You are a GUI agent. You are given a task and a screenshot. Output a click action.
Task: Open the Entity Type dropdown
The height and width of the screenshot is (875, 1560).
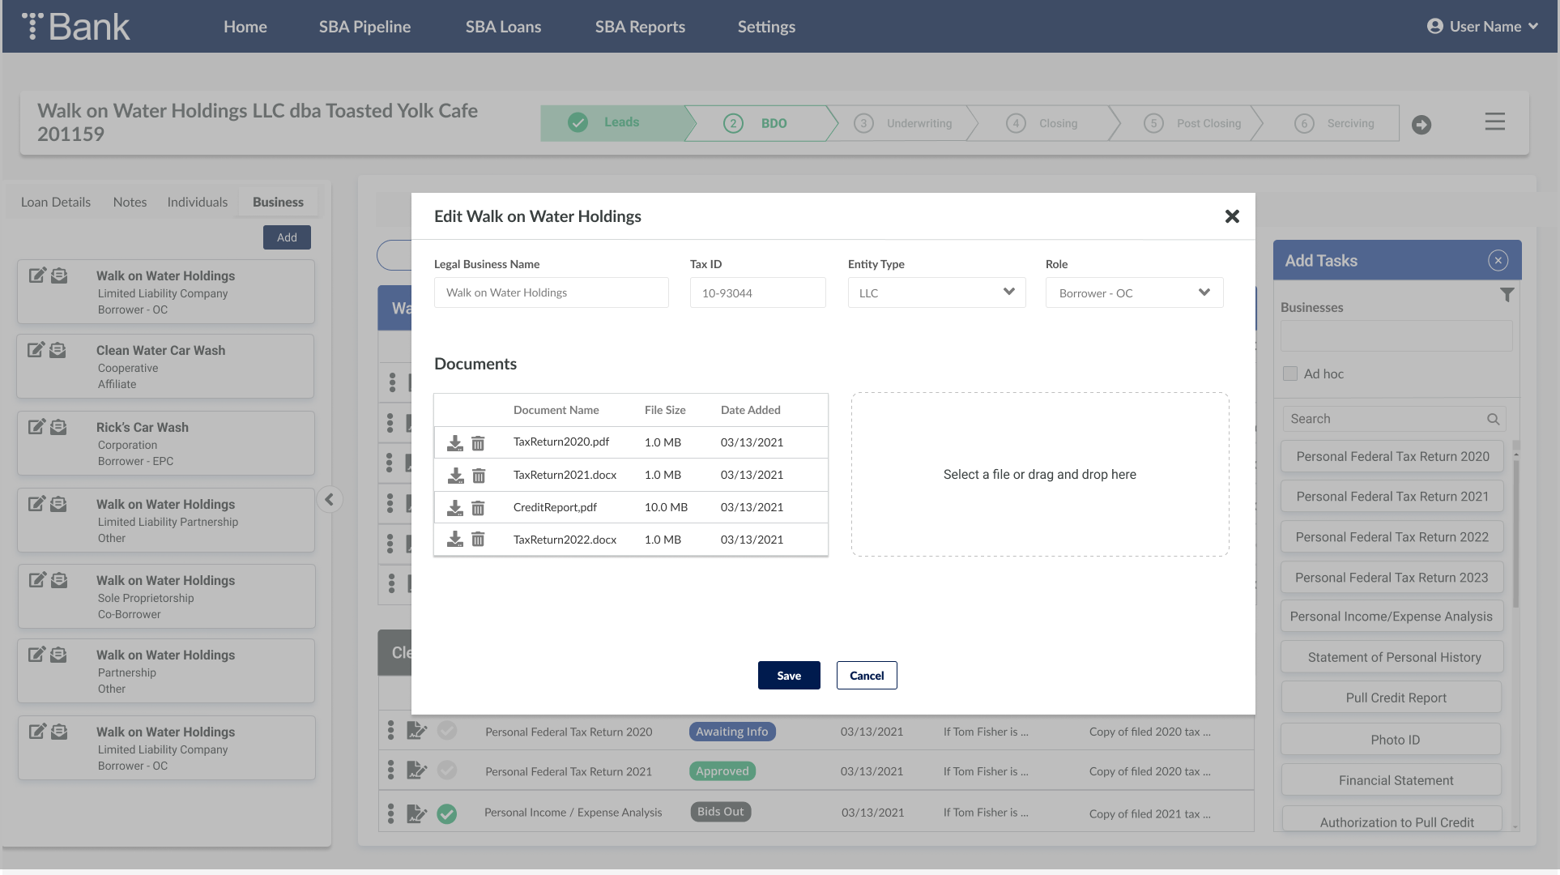[x=936, y=292]
